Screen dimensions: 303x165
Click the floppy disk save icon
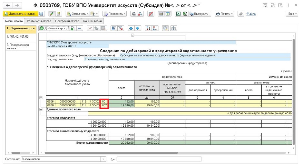41,14
